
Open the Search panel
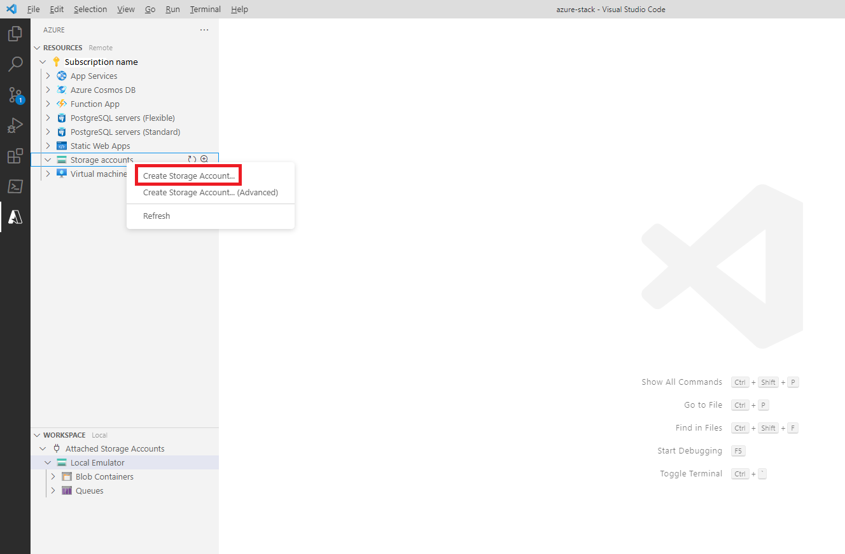(x=15, y=64)
